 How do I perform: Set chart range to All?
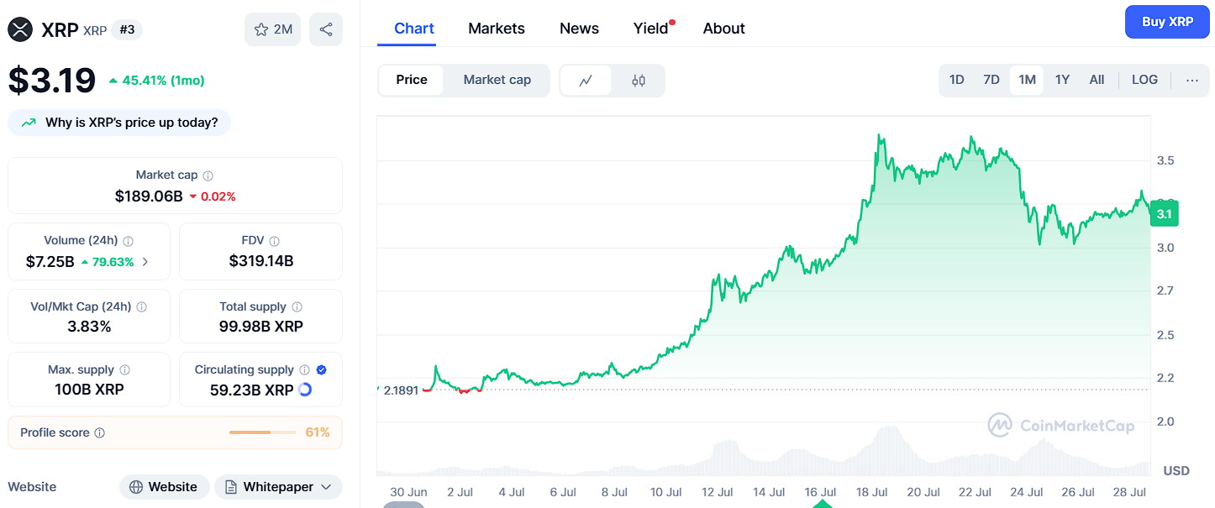[x=1097, y=80]
